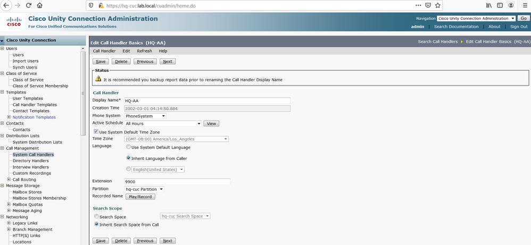Click the View schedule button
This screenshot has height=245, width=531.
211,123
